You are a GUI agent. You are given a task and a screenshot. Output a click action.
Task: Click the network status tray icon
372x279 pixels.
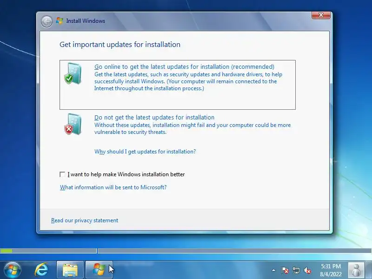(x=296, y=270)
